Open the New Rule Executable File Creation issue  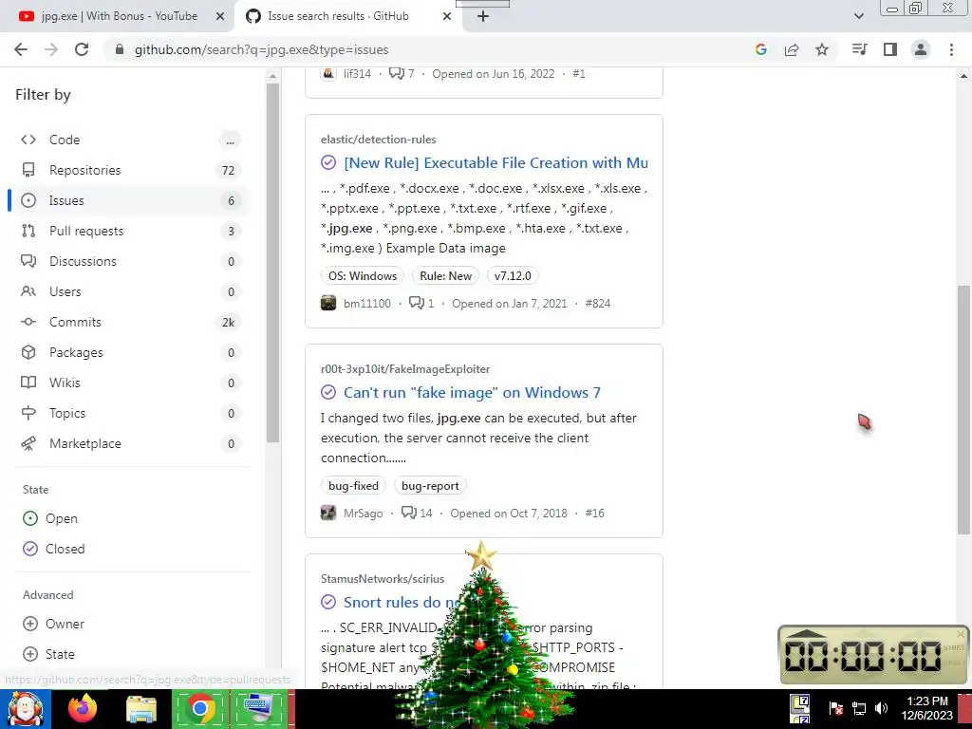495,162
